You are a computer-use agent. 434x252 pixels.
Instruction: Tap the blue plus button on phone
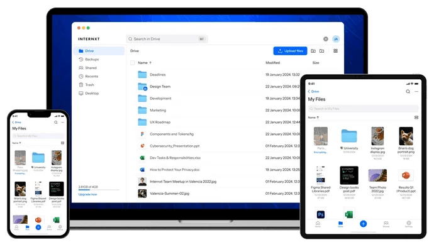pyautogui.click(x=38, y=227)
